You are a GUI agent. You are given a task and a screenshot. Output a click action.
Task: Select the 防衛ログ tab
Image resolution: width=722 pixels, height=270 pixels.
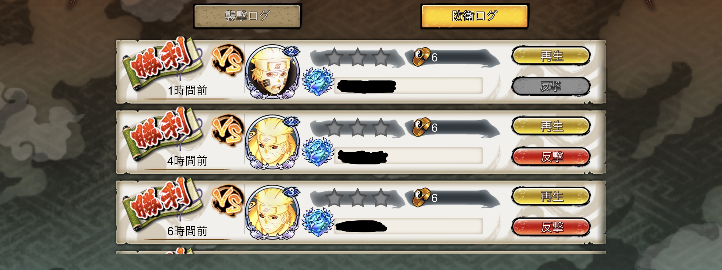coord(474,16)
